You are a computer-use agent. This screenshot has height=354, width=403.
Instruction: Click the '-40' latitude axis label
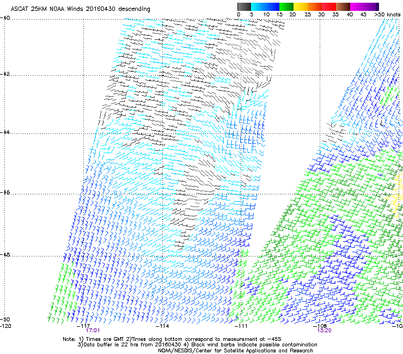[x=5, y=18]
